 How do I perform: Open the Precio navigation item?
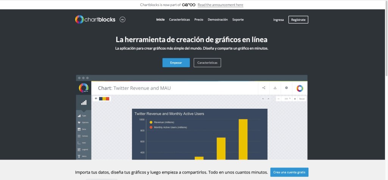point(199,20)
